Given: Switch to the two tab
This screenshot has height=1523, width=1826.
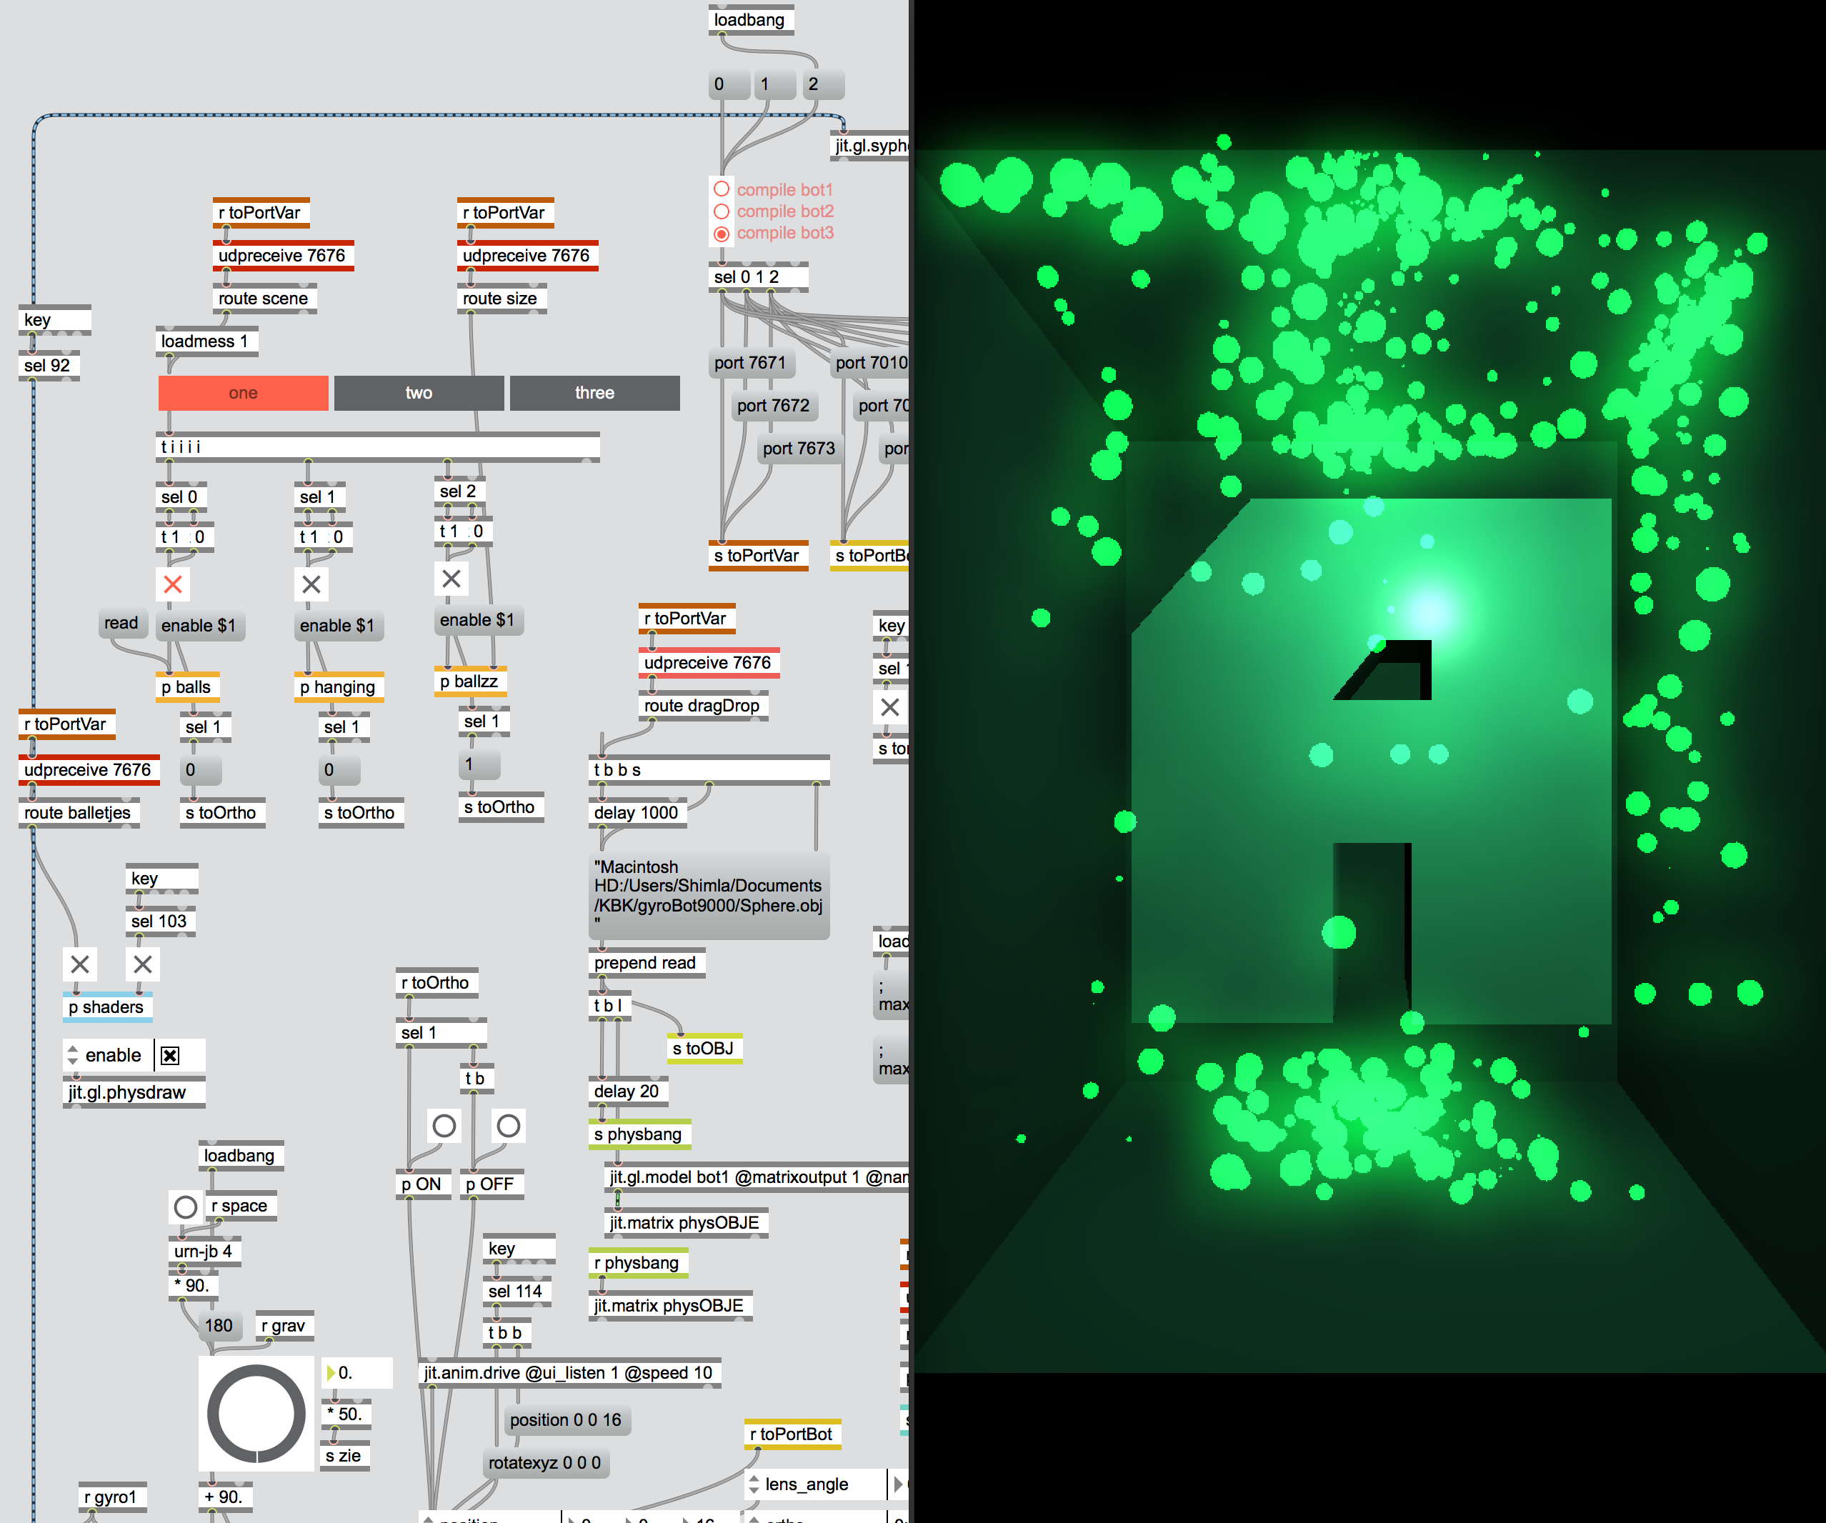Looking at the screenshot, I should (x=418, y=393).
